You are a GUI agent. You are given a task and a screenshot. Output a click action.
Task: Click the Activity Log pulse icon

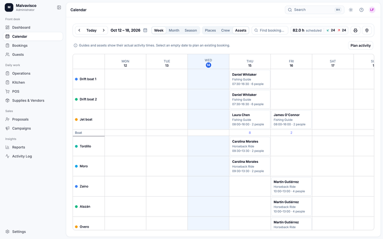coord(7,156)
